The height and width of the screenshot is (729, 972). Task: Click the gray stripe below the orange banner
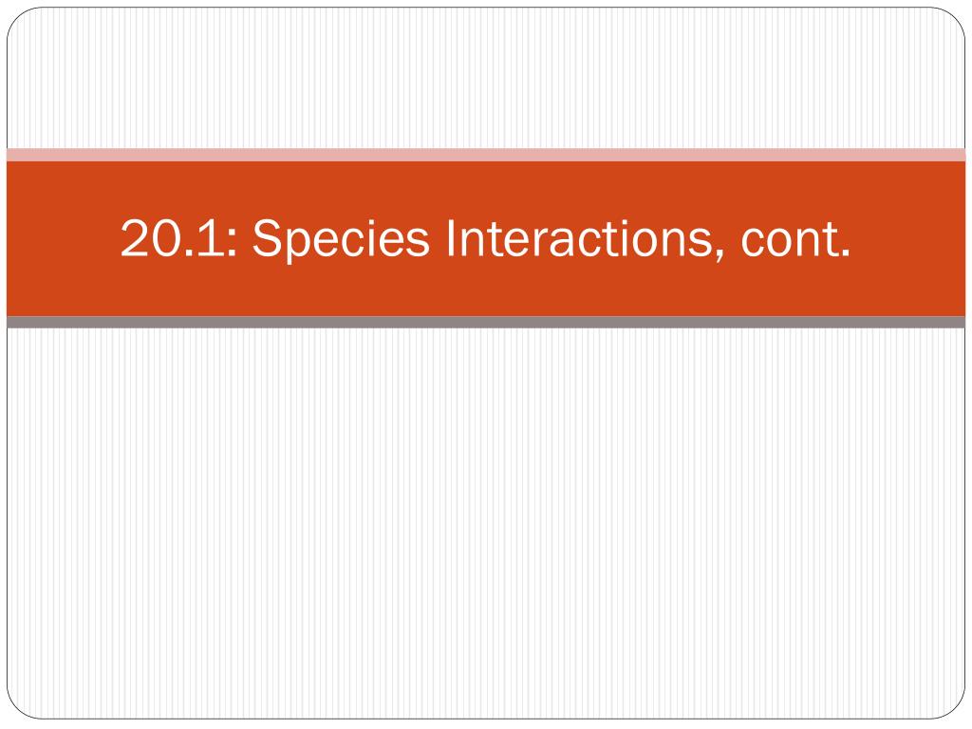pyautogui.click(x=485, y=322)
